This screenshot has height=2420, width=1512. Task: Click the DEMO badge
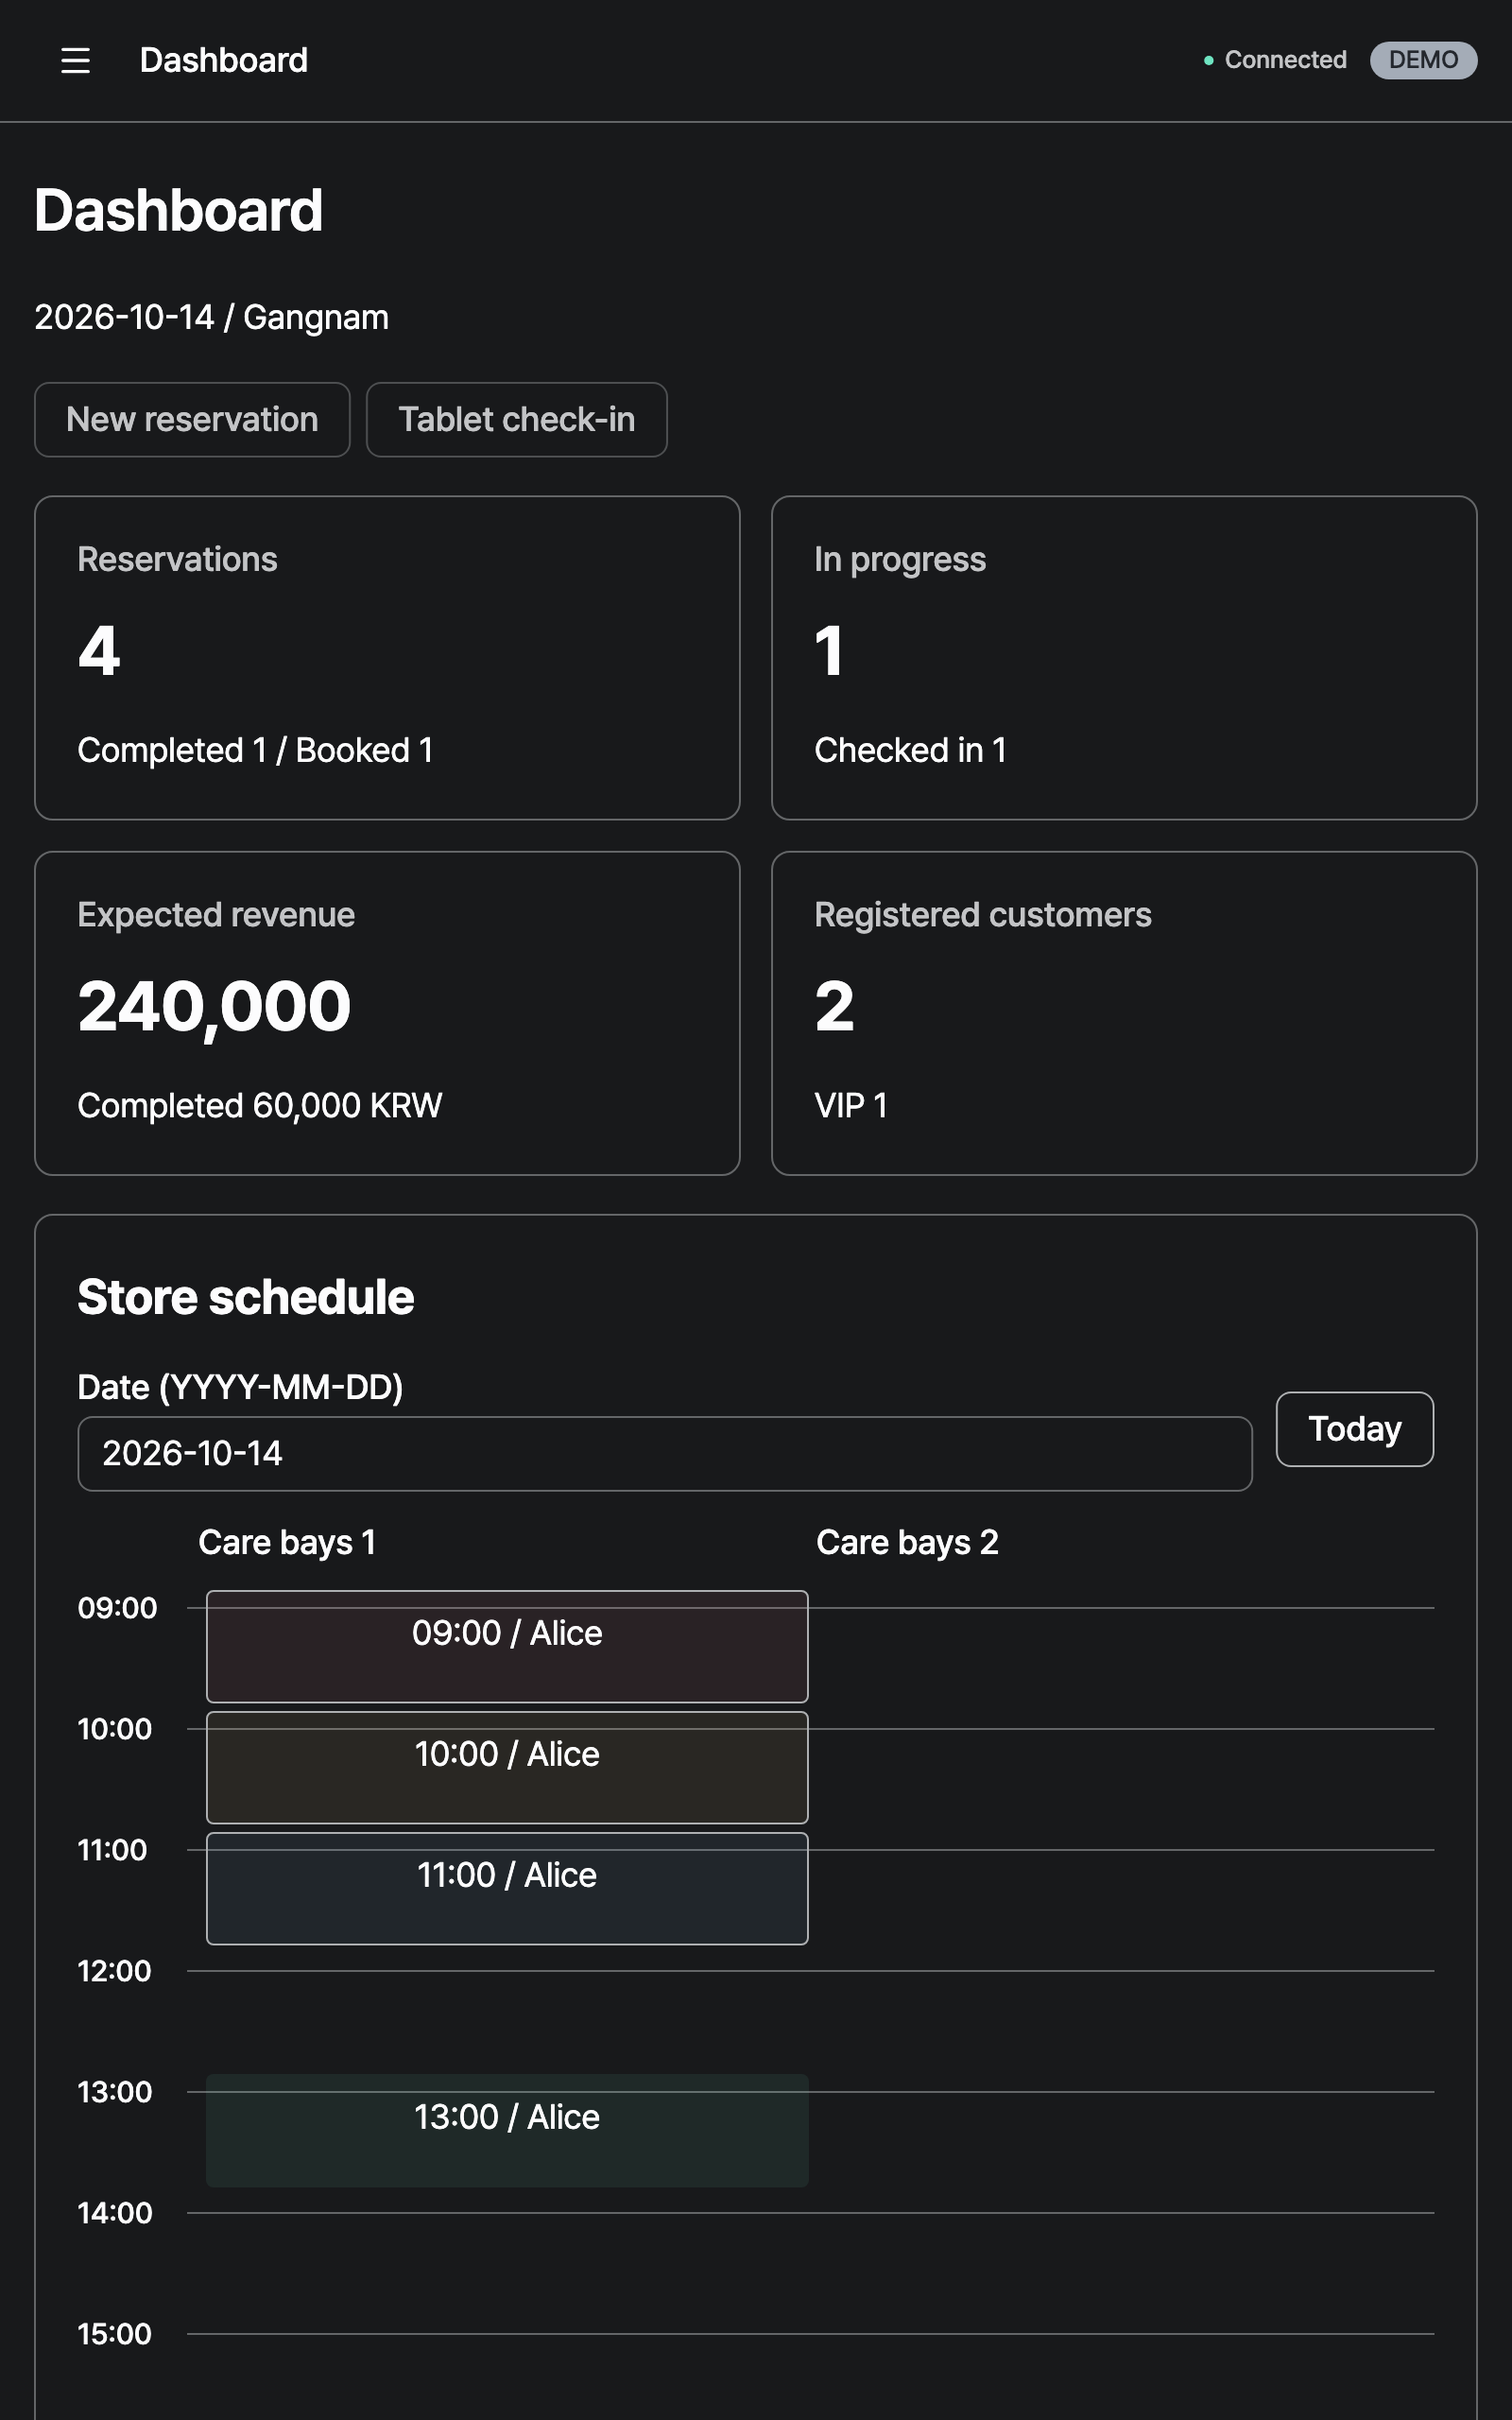(1423, 60)
